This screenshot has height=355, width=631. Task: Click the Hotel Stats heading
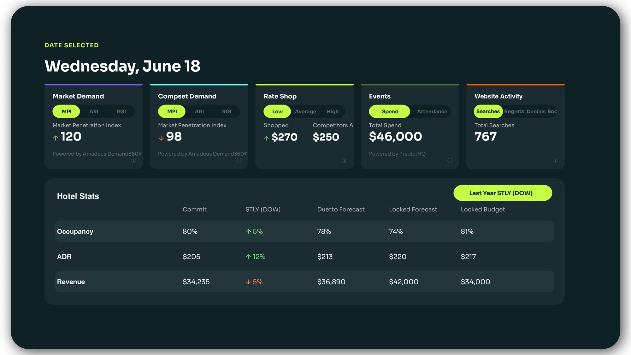78,196
